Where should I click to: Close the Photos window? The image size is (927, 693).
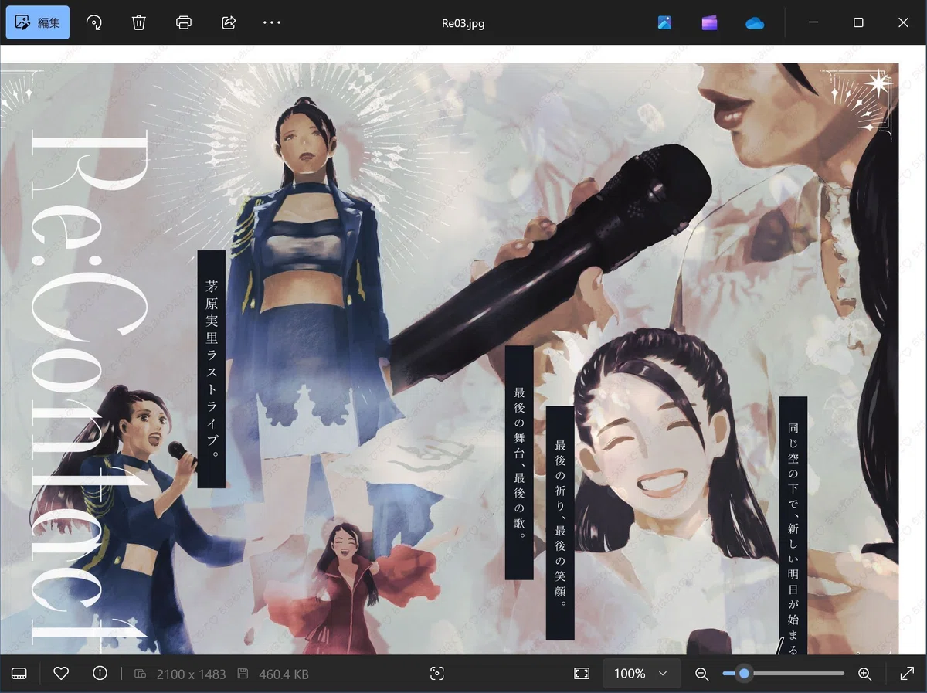(904, 22)
